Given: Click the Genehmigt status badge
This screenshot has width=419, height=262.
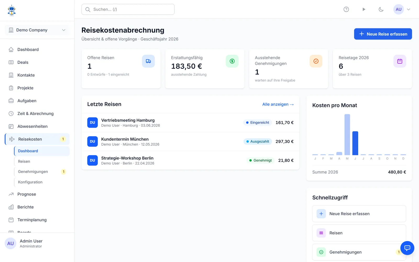Looking at the screenshot, I should [261, 160].
